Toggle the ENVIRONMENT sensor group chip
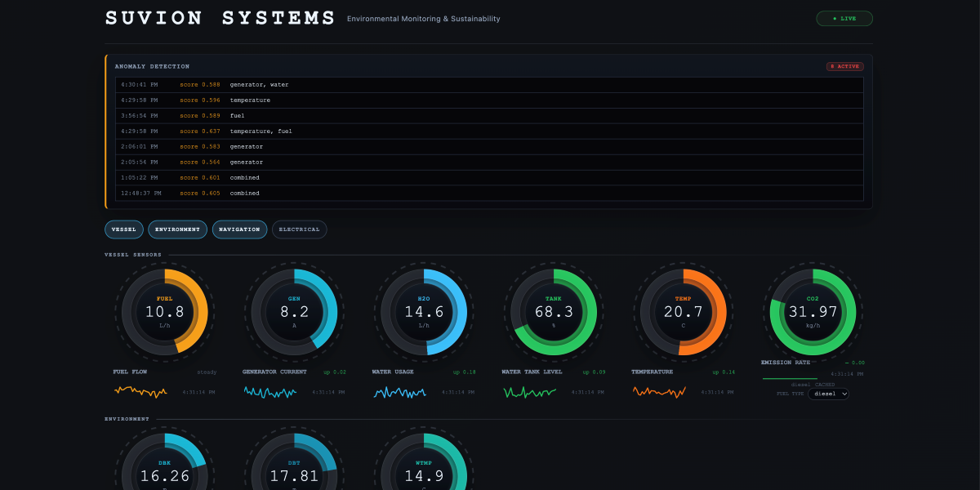The image size is (980, 490). (178, 229)
